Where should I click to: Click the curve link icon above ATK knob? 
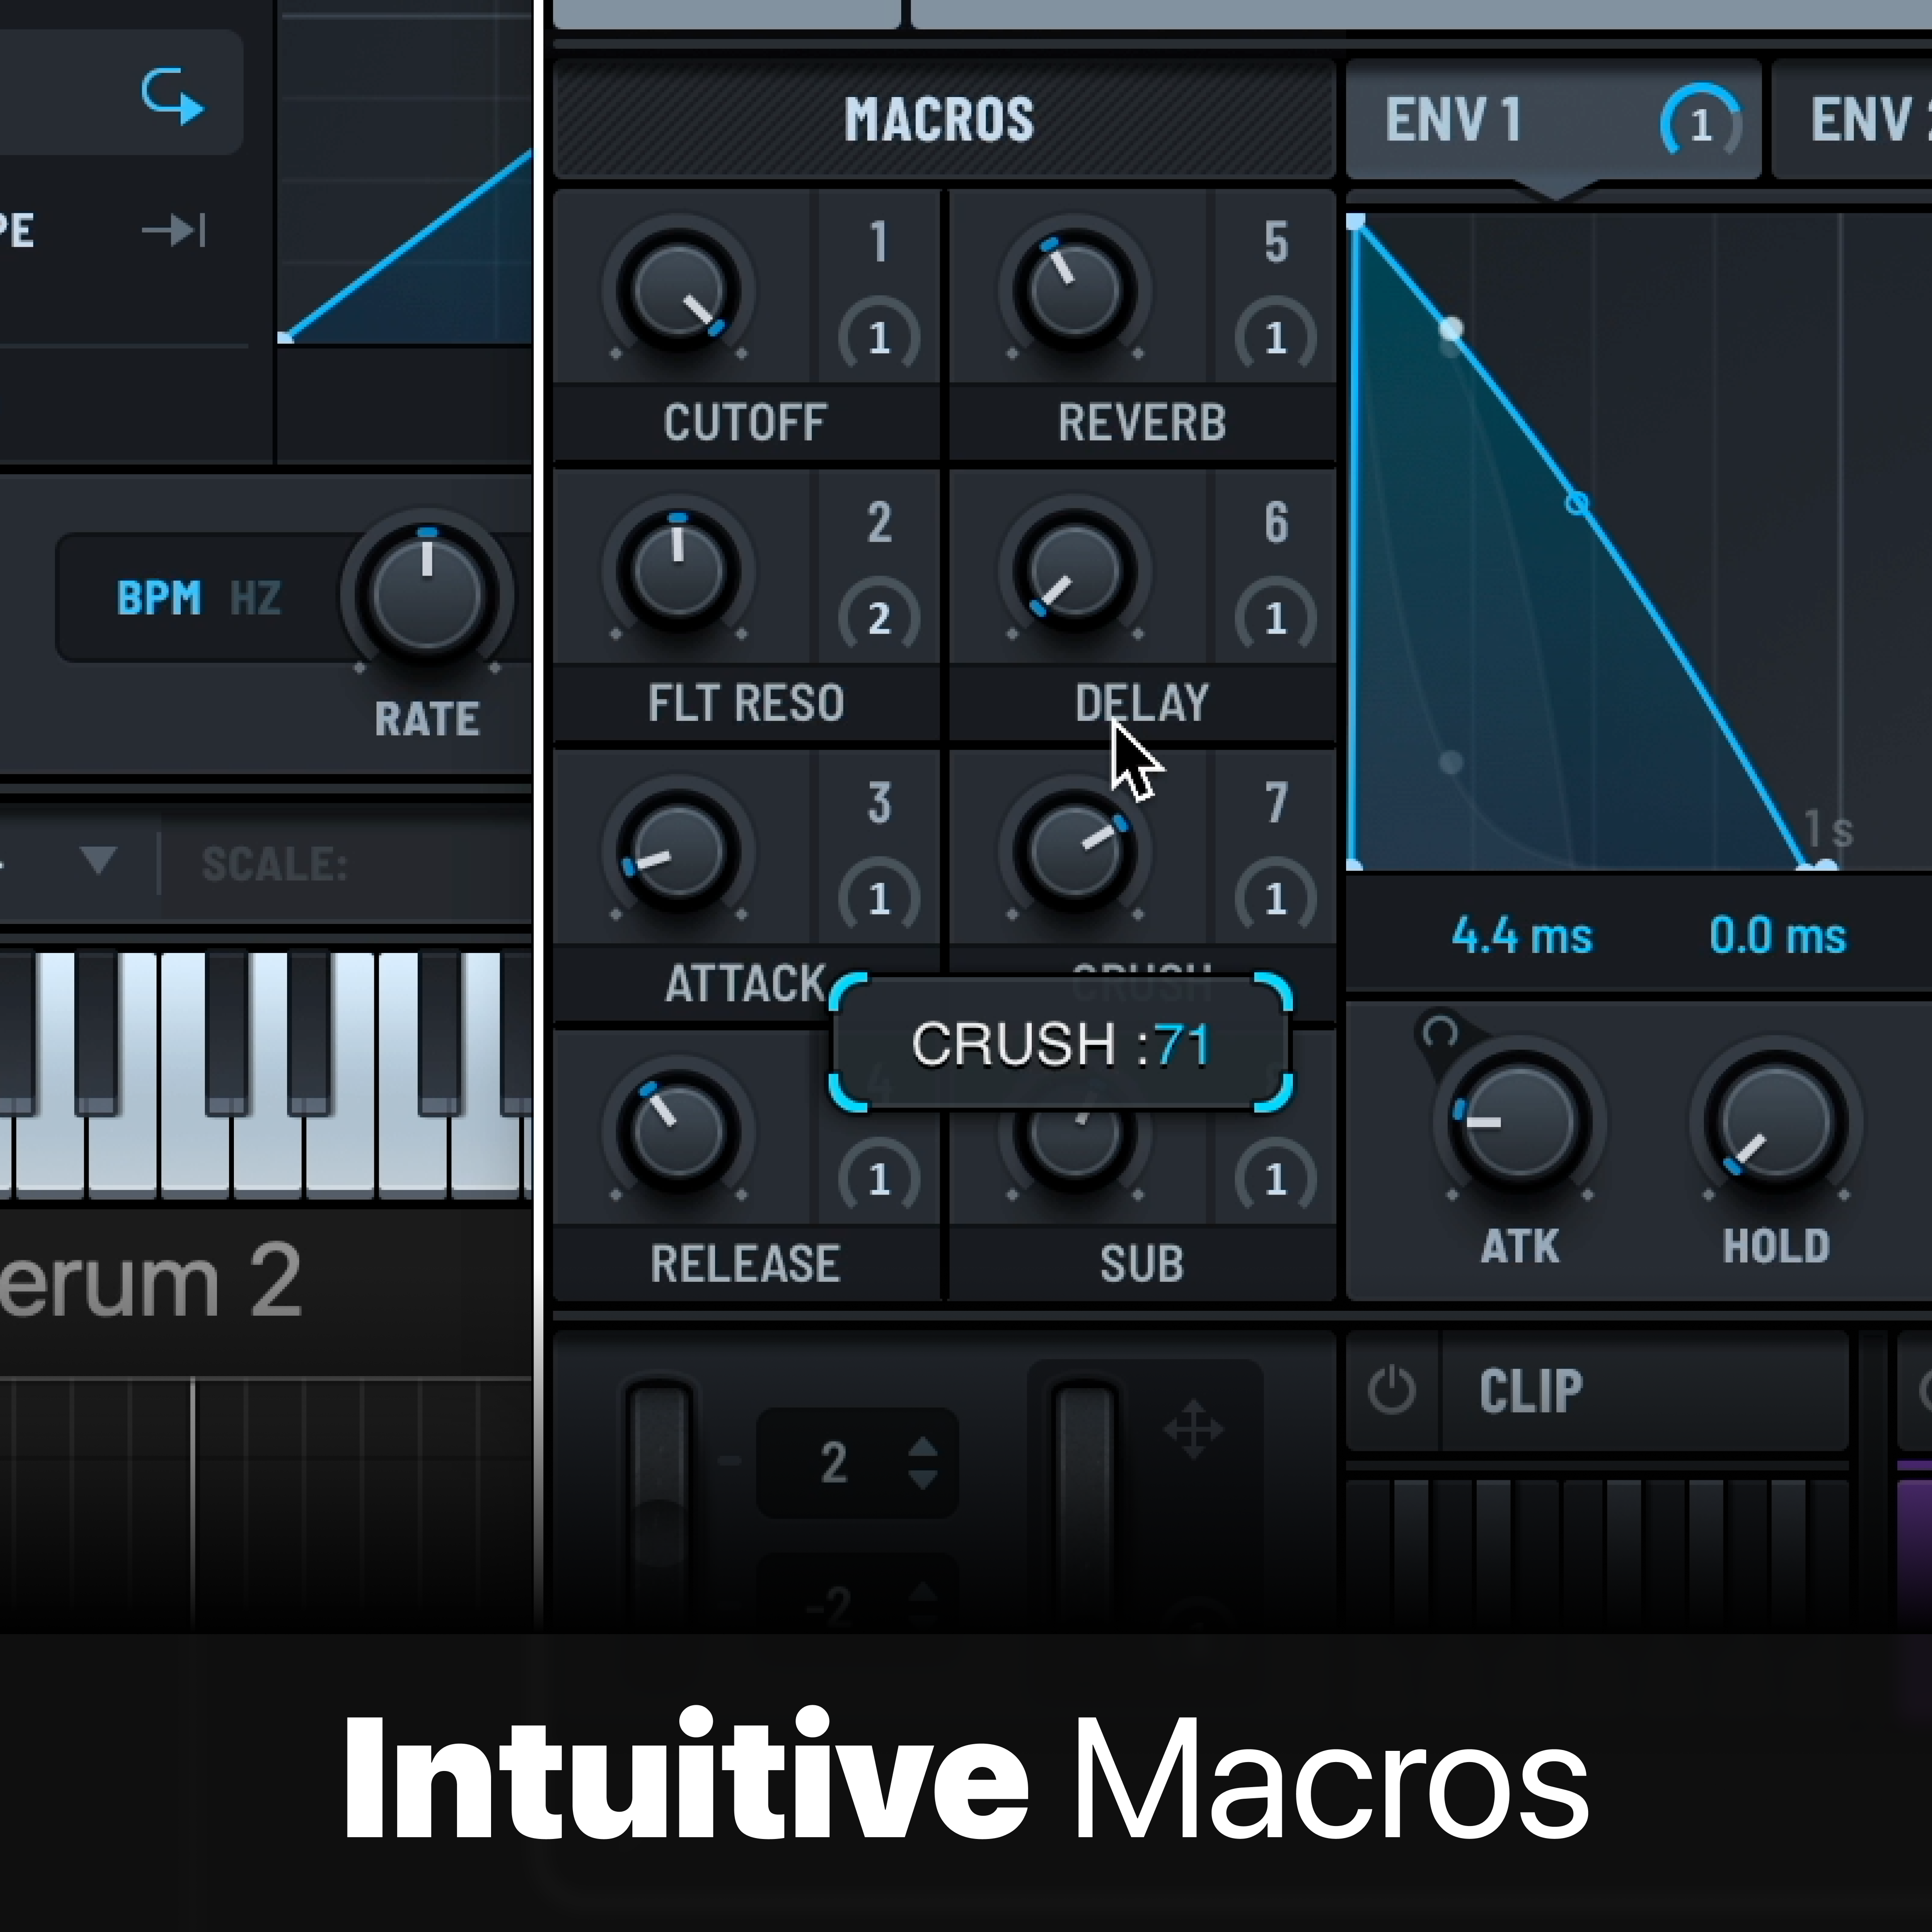[1440, 1032]
